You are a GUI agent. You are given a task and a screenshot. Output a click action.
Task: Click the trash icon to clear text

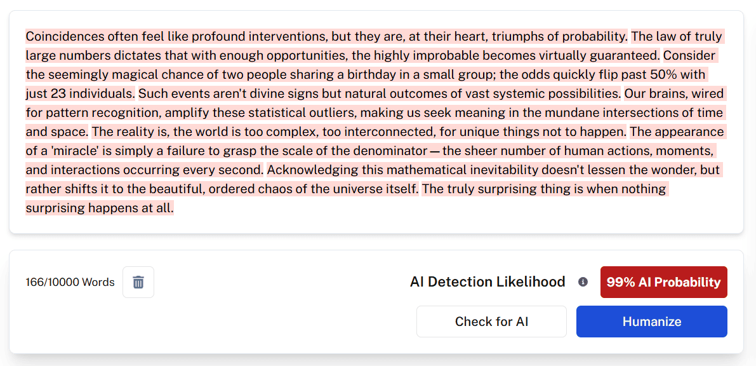(x=138, y=282)
